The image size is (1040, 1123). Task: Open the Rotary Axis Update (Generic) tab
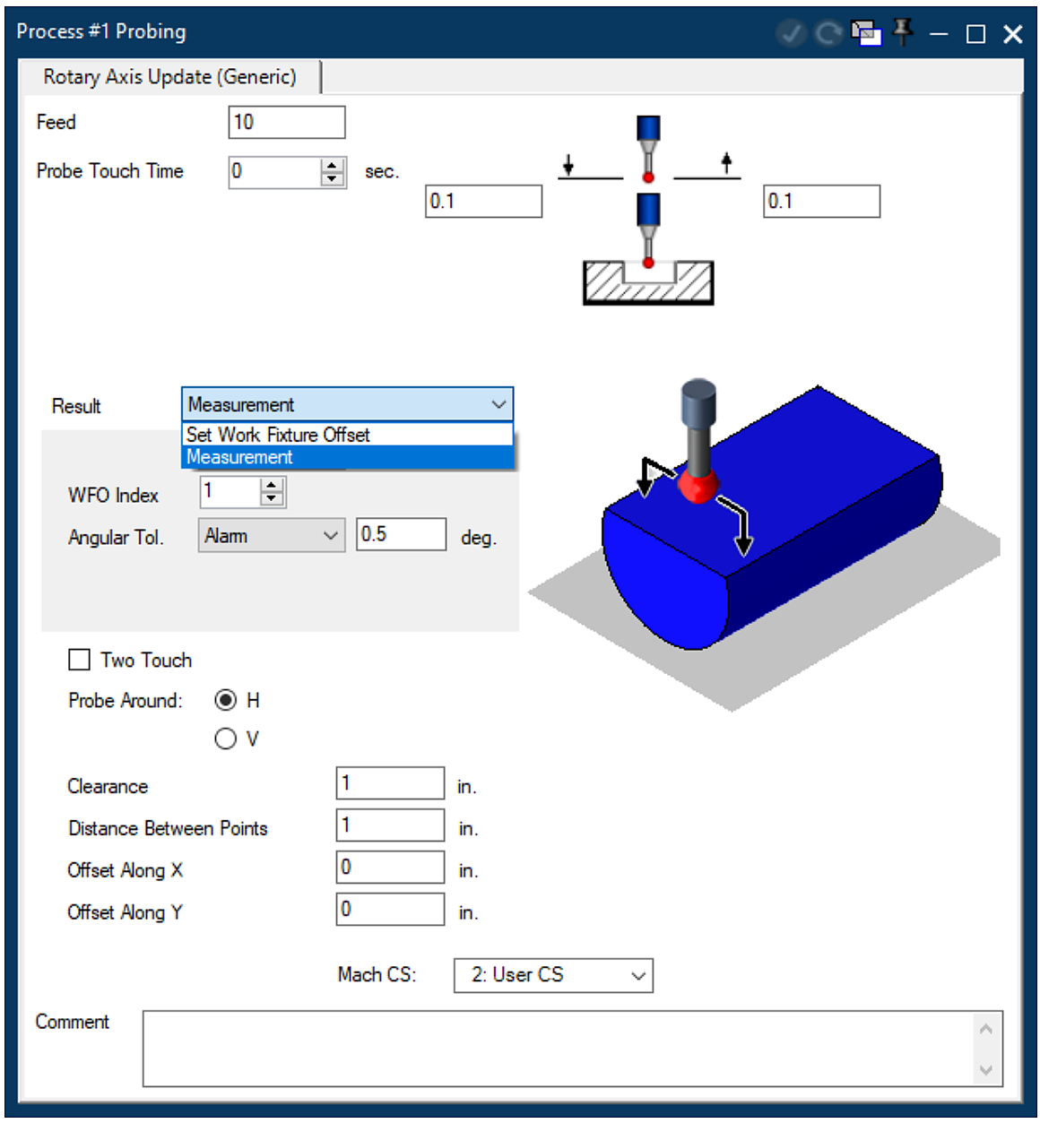[169, 77]
